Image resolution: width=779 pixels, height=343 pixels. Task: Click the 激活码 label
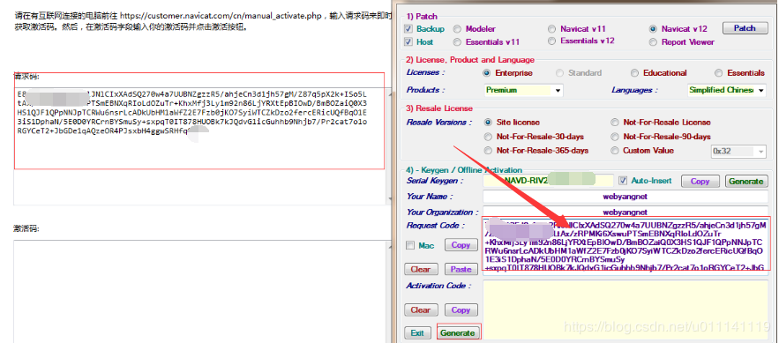tap(26, 229)
